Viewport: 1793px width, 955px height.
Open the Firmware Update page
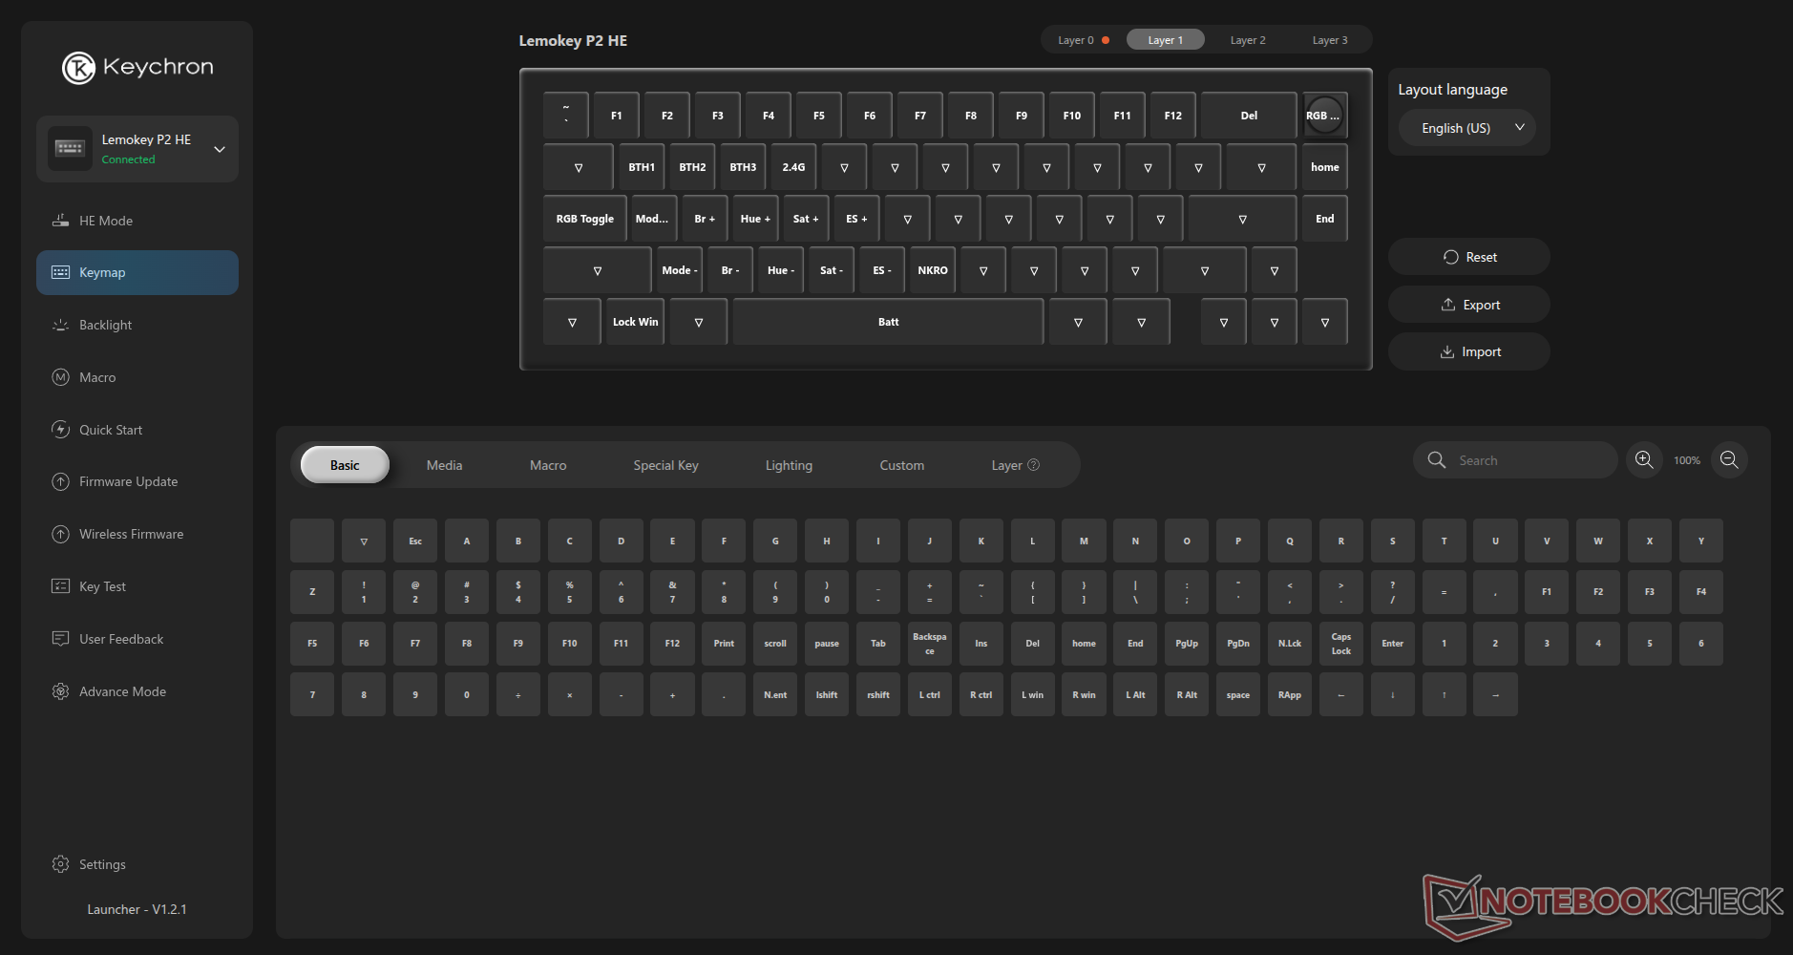[128, 481]
